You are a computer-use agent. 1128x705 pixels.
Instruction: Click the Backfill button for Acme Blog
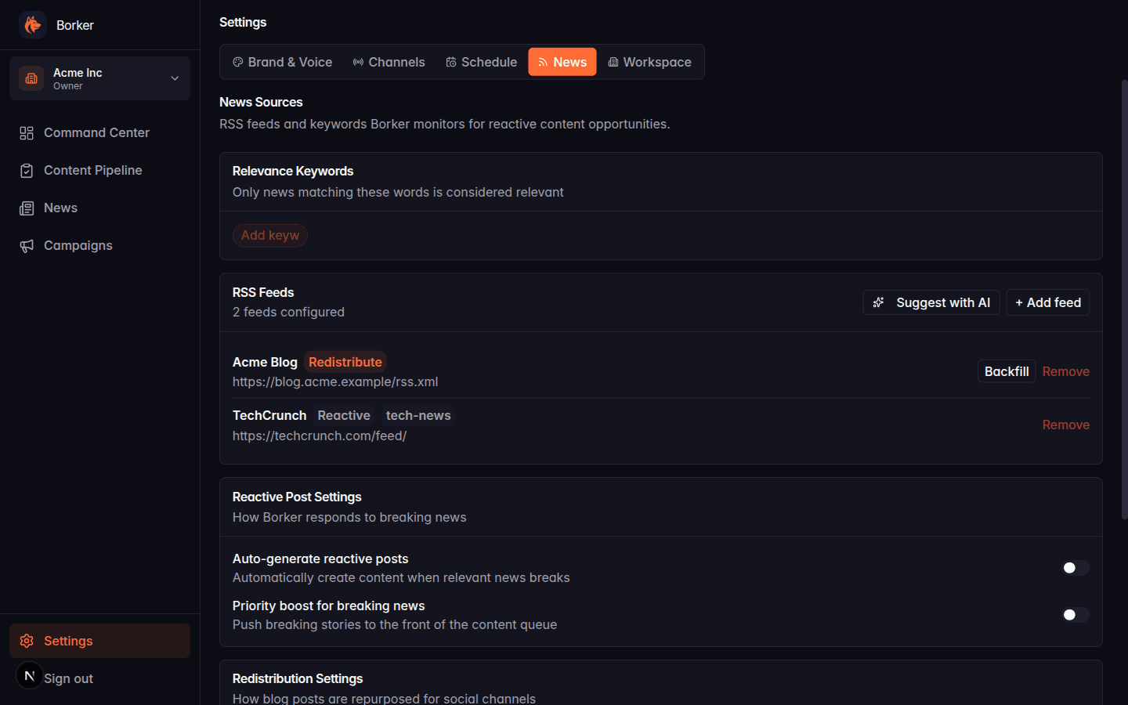click(1006, 371)
